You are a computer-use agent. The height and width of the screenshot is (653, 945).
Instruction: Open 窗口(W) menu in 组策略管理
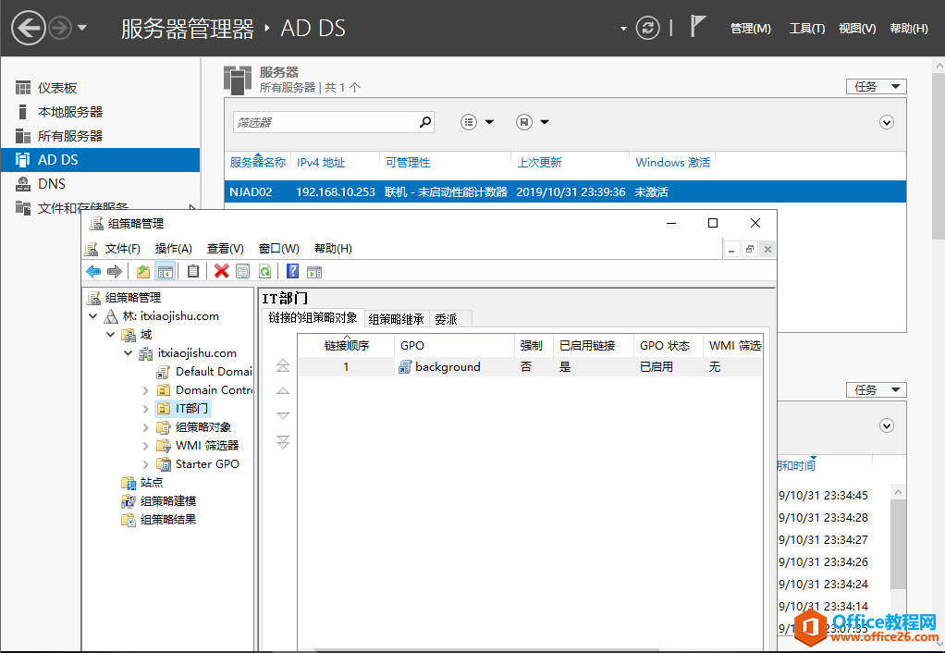tap(279, 249)
